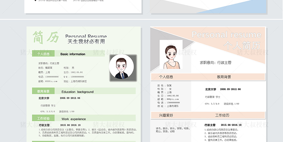The height and width of the screenshot is (142, 283).
Task: Click the line '1.组织办好公司各项会议季度会'
Action: point(221,130)
